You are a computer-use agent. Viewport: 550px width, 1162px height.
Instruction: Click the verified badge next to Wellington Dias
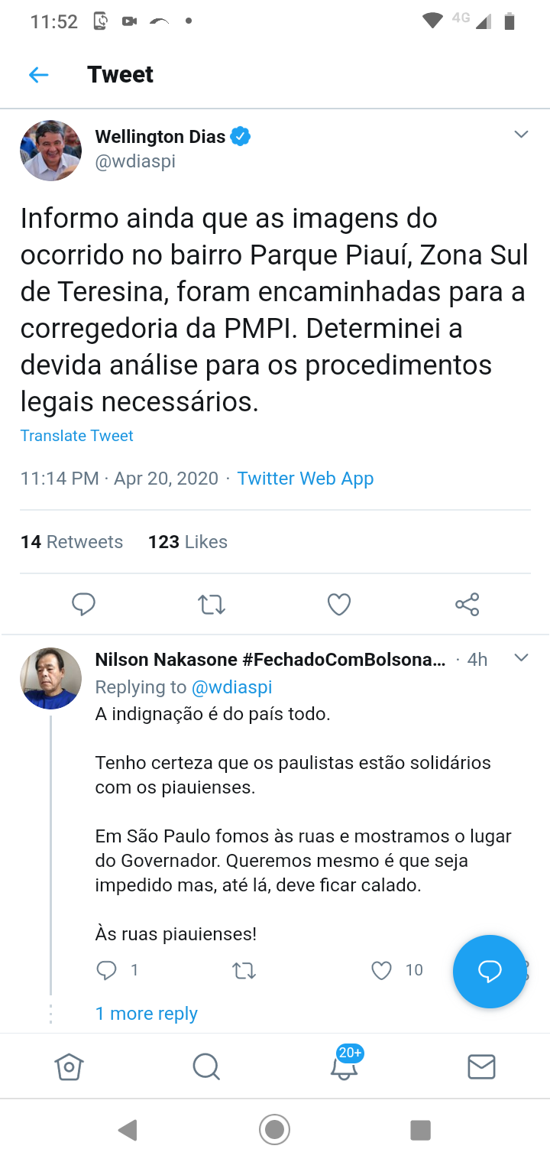point(239,136)
